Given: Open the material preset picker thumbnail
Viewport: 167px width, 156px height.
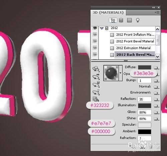Looking at the screenshot, I should click(x=111, y=73).
